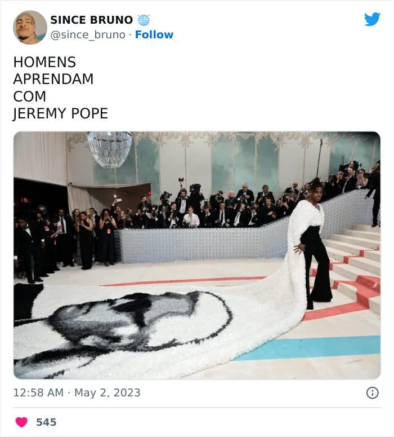
Task: Click the word COM in the tweet
Action: [30, 96]
